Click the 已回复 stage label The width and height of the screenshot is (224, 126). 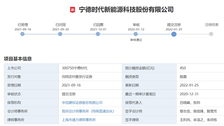pos(98,25)
